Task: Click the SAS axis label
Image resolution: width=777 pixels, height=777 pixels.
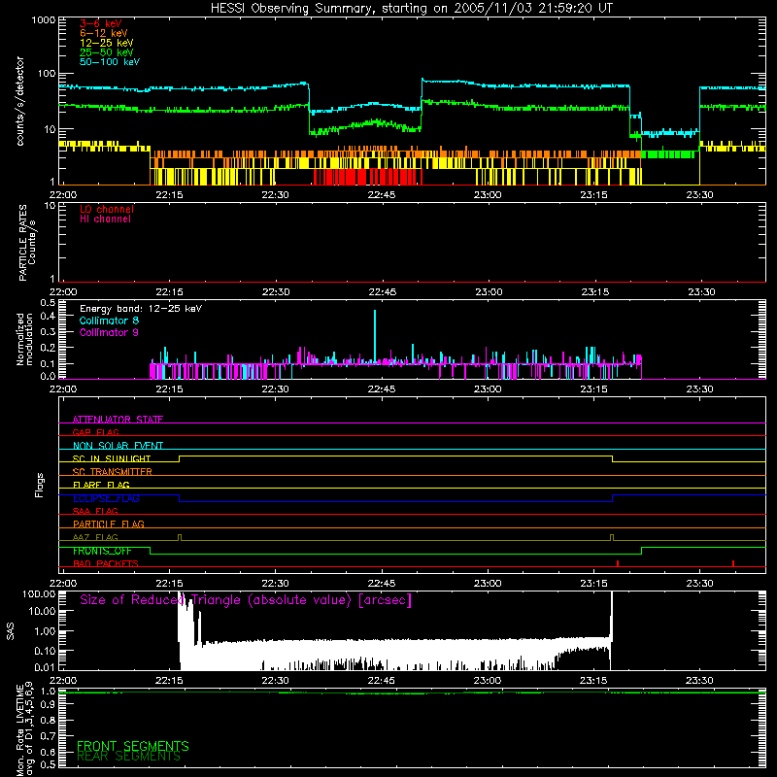Action: 10,631
